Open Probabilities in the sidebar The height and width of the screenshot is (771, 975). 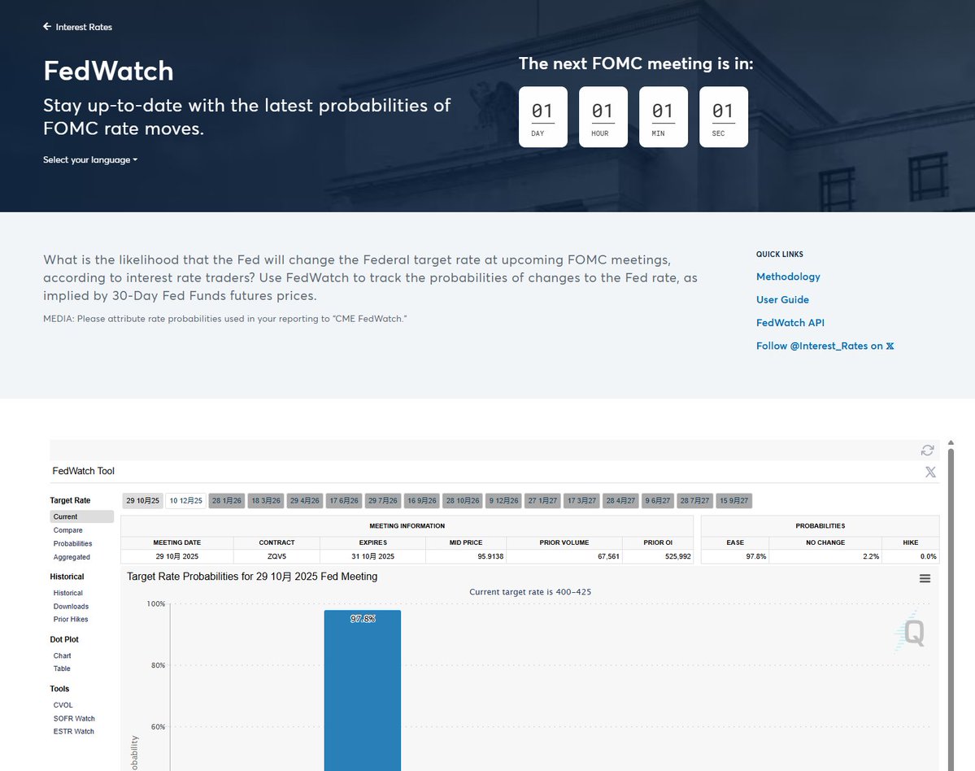pyautogui.click(x=72, y=543)
